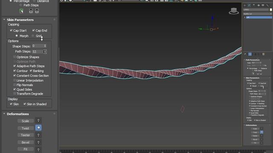
Task: Toggle the Scale deformation lightbulb in magnified panel
Action: [x=38, y=121]
